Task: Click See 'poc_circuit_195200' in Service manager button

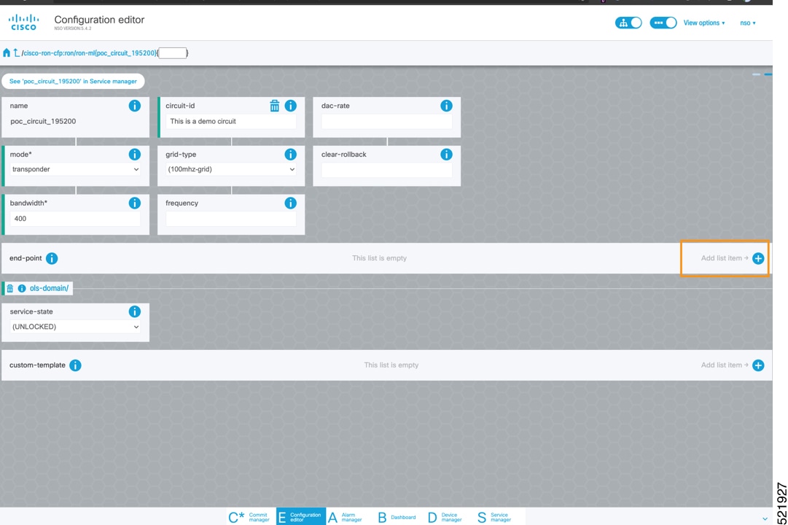Action: tap(73, 81)
